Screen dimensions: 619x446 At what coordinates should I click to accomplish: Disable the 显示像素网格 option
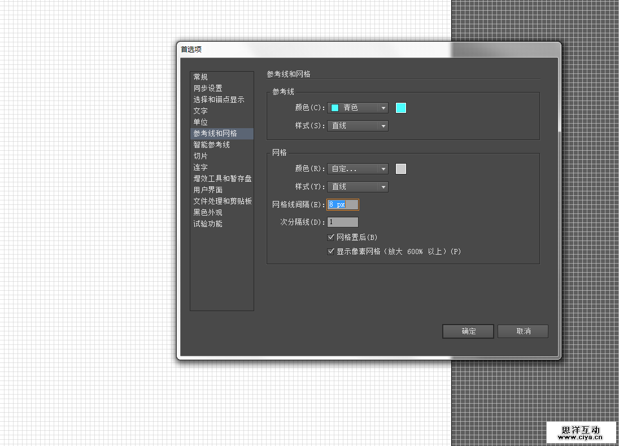point(332,251)
